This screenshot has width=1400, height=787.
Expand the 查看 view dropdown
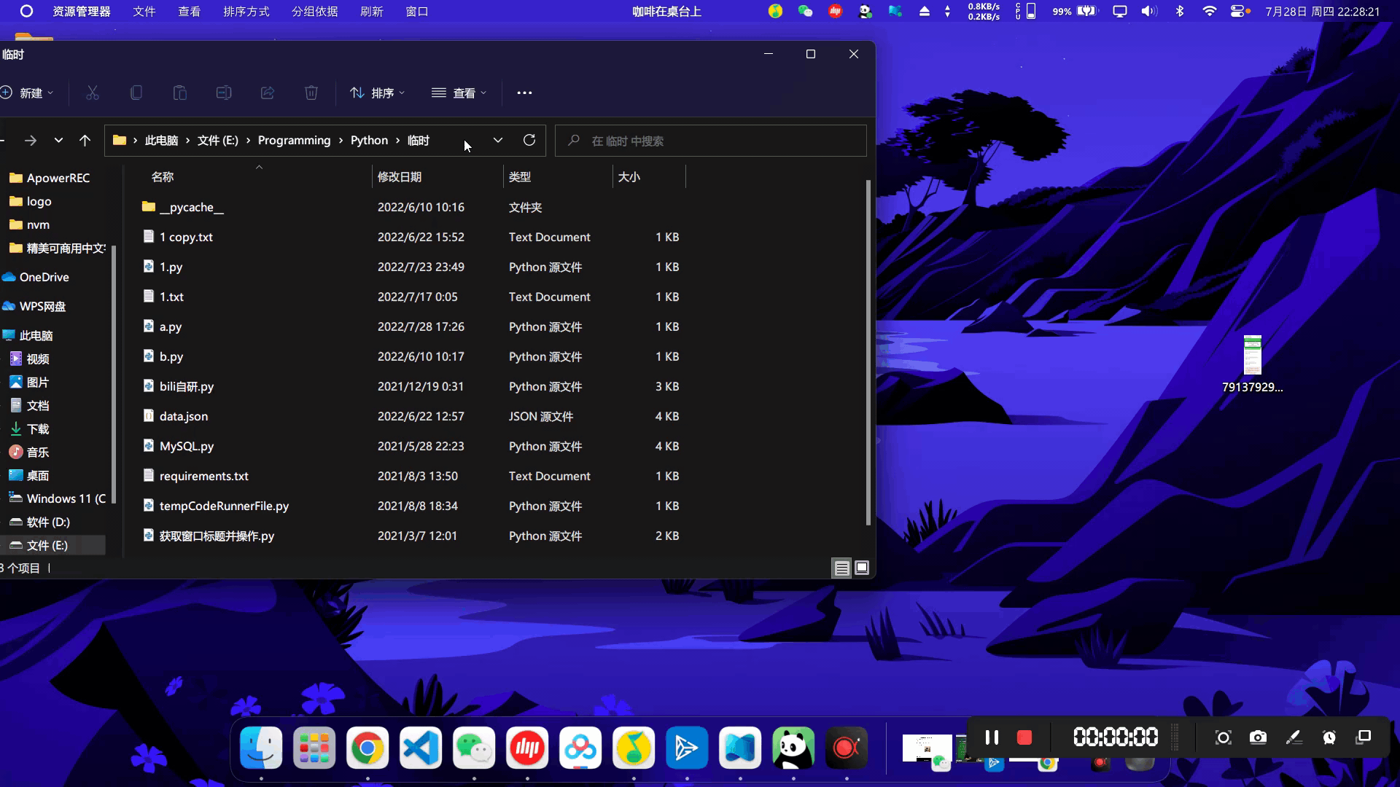point(459,93)
